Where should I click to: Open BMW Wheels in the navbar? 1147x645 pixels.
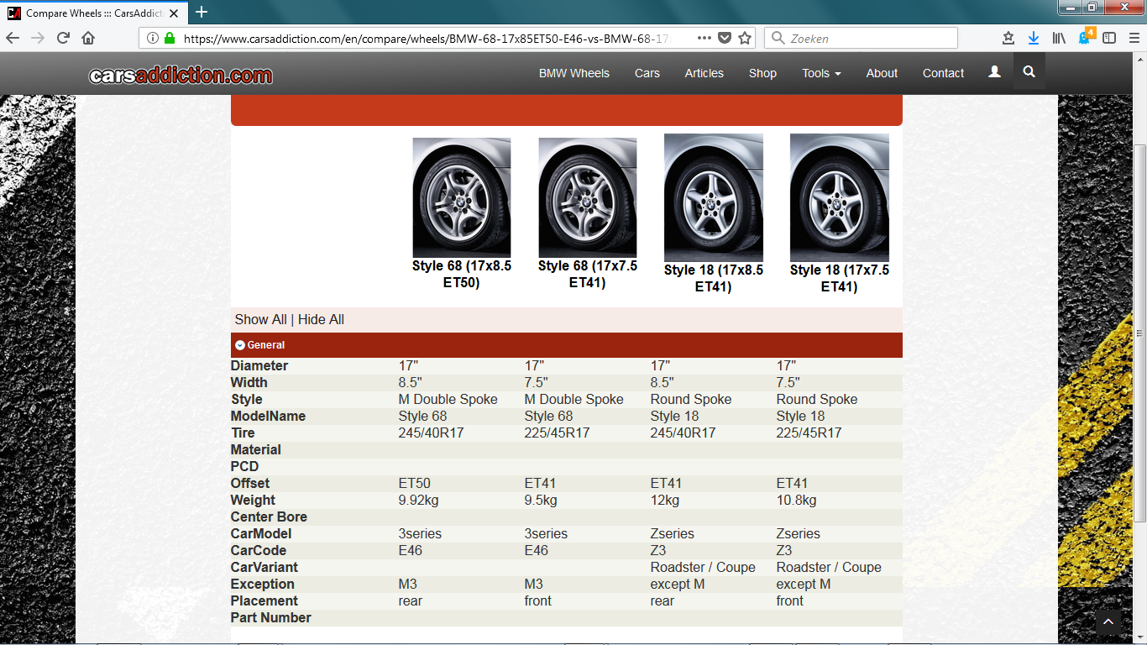(574, 73)
